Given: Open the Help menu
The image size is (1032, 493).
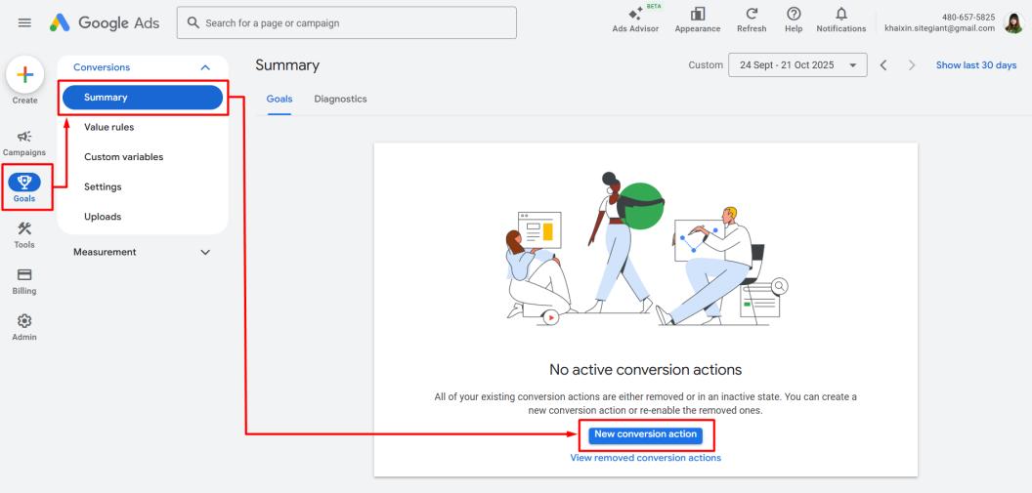Looking at the screenshot, I should coord(794,15).
